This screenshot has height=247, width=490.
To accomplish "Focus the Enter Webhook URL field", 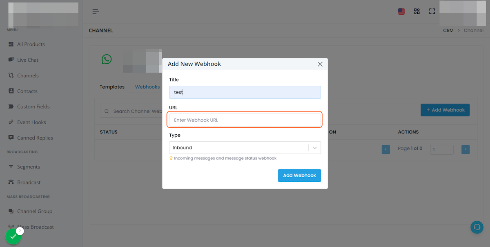I will click(x=245, y=120).
